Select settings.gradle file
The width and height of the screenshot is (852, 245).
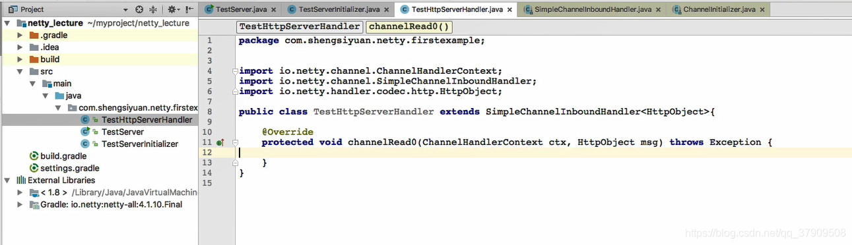click(69, 168)
